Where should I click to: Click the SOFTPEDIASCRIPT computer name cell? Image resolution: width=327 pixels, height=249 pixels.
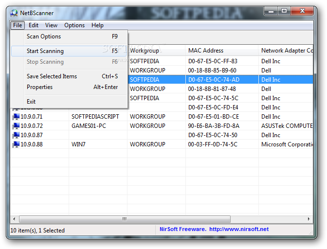[x=95, y=117]
